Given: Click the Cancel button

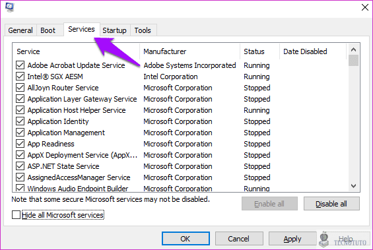Looking at the screenshot, I should coord(239,239).
